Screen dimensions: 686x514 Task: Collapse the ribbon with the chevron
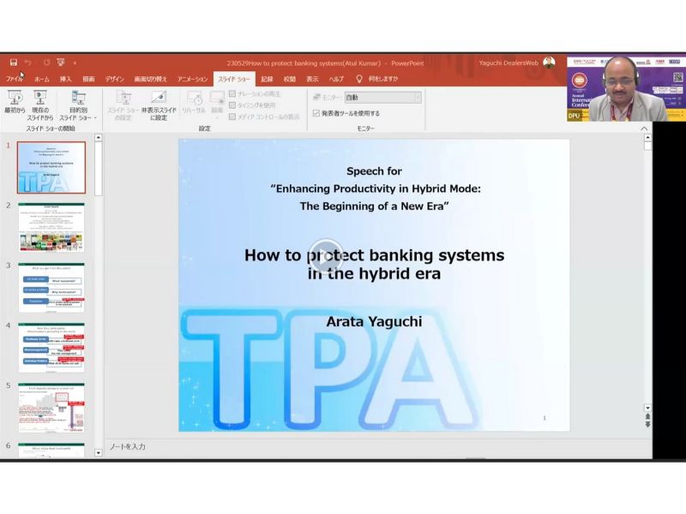click(644, 128)
